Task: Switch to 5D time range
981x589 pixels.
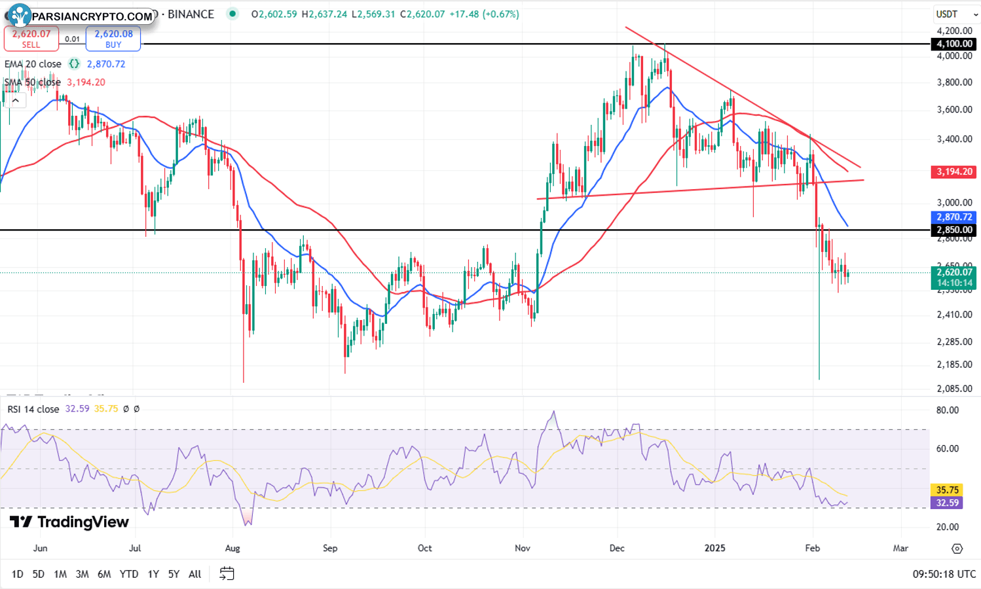Action: tap(39, 574)
